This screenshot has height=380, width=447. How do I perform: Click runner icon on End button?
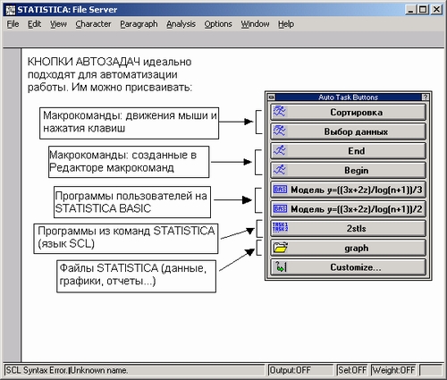(280, 150)
